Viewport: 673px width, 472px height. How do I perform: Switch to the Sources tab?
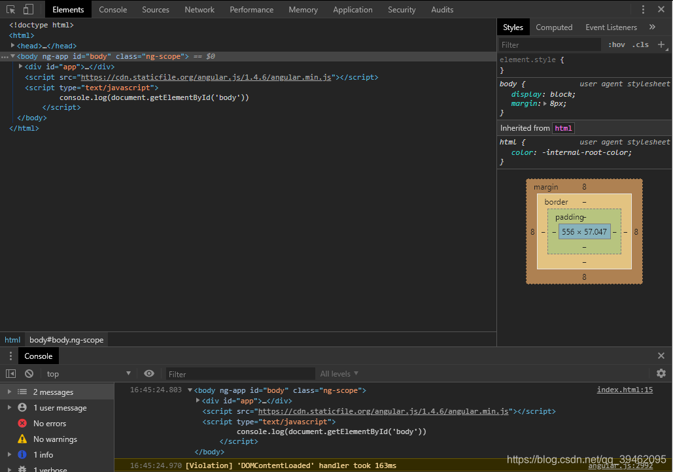[156, 9]
